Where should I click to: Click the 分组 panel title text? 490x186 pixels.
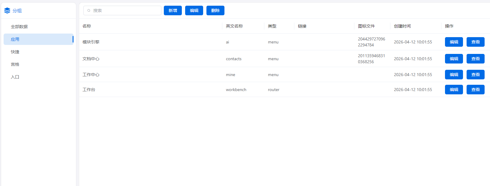(17, 11)
